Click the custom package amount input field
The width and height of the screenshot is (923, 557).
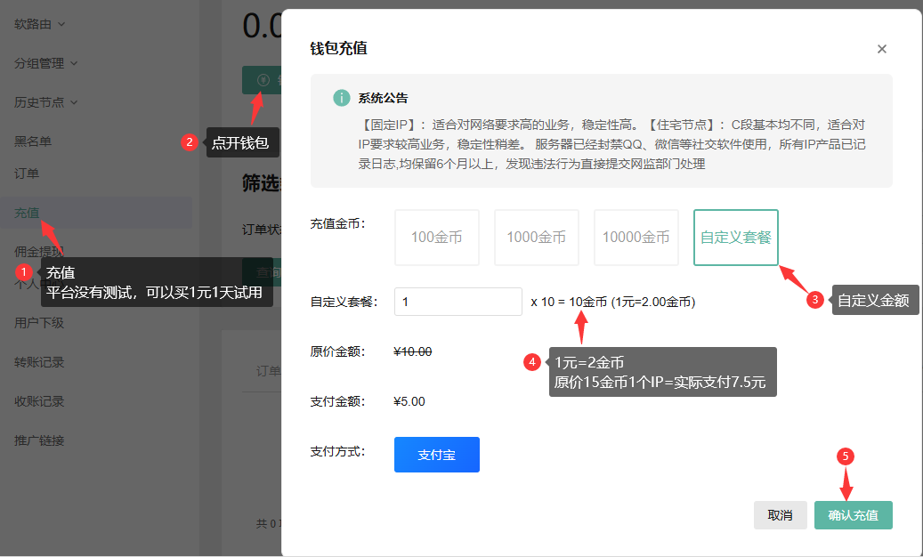coord(457,302)
